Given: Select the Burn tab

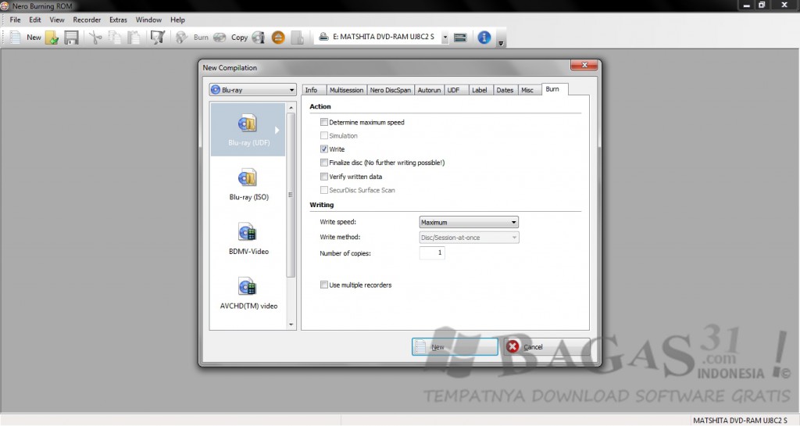Looking at the screenshot, I should 554,89.
